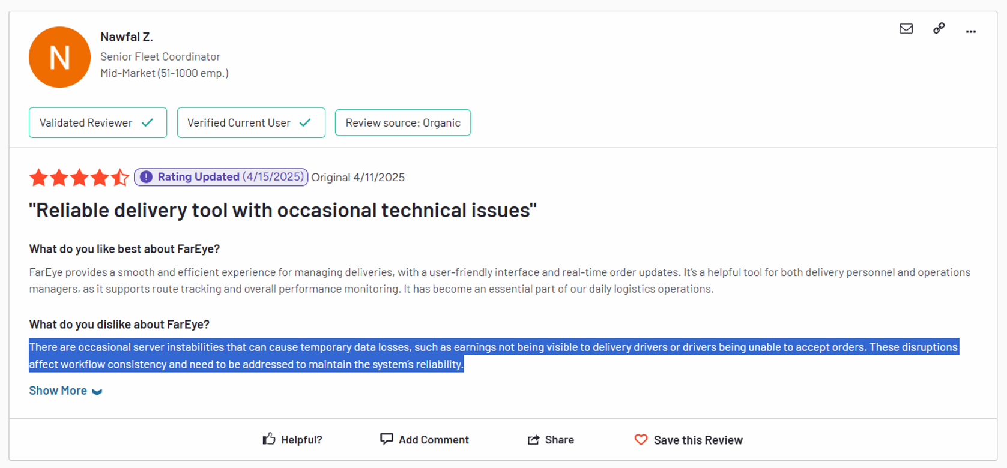This screenshot has height=468, width=1007.
Task: Click the heading What do you like best about FarEye?
Action: click(x=124, y=249)
